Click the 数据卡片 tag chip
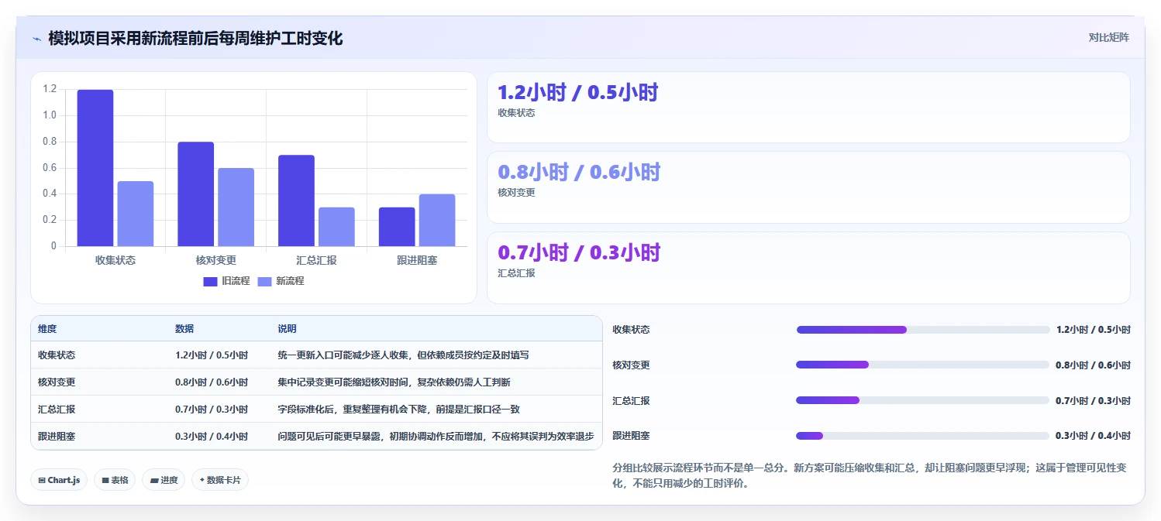1161x521 pixels. (220, 480)
